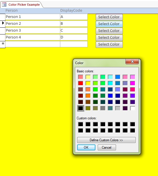
Task: Pick the lavender swatch in third row
Action: pos(118,89)
